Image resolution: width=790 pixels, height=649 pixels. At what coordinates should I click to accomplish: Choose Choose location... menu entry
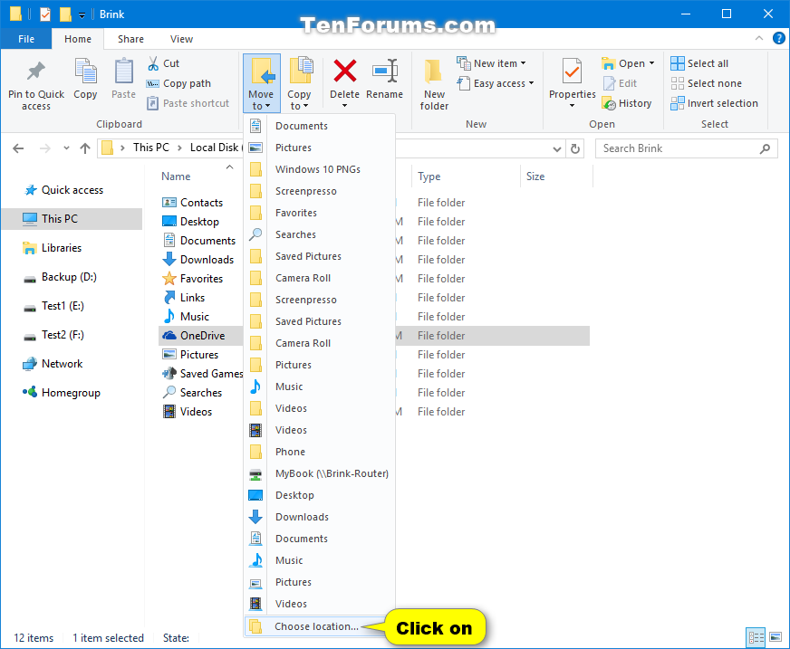[315, 626]
